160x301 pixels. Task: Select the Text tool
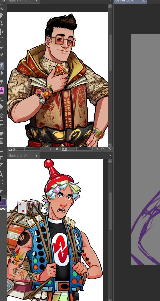click(x=2, y=174)
